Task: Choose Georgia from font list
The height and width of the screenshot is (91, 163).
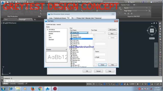Action: tap(81, 62)
